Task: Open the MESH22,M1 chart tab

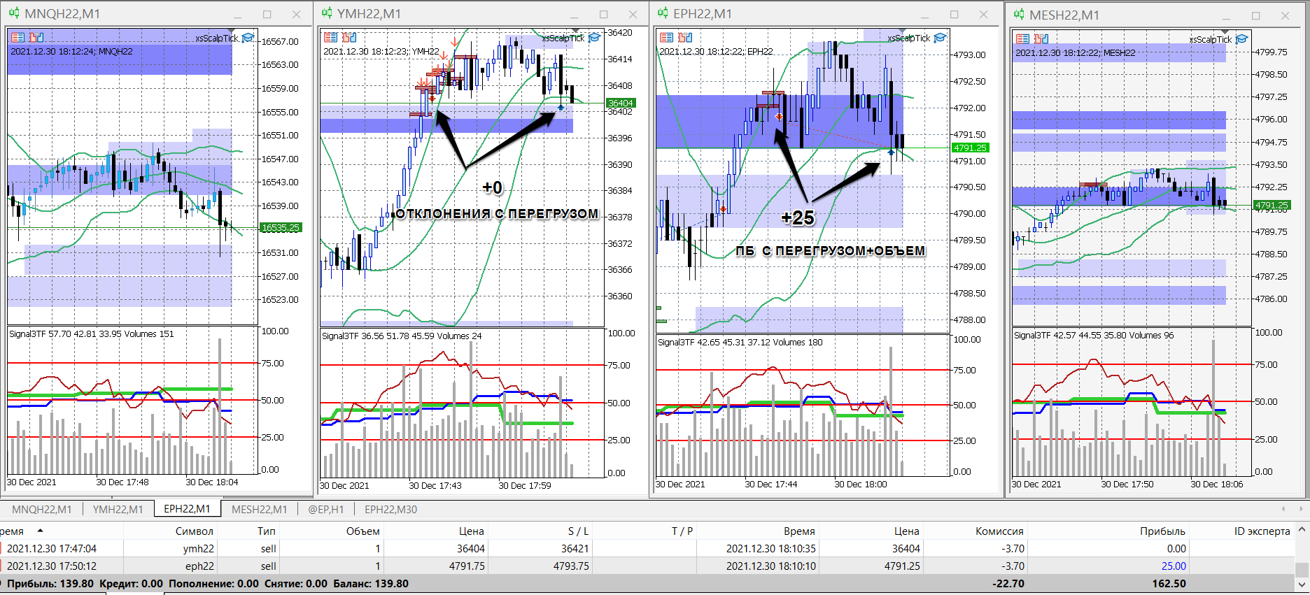Action: pyautogui.click(x=260, y=509)
